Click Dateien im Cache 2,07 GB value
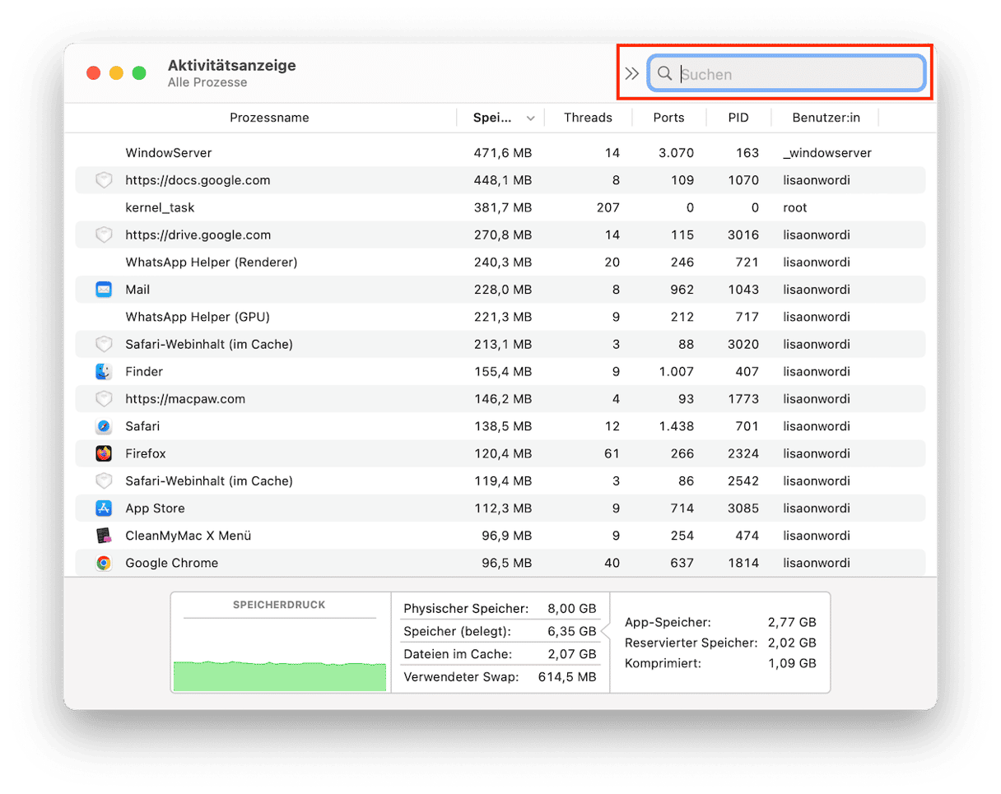1001x794 pixels. (571, 654)
